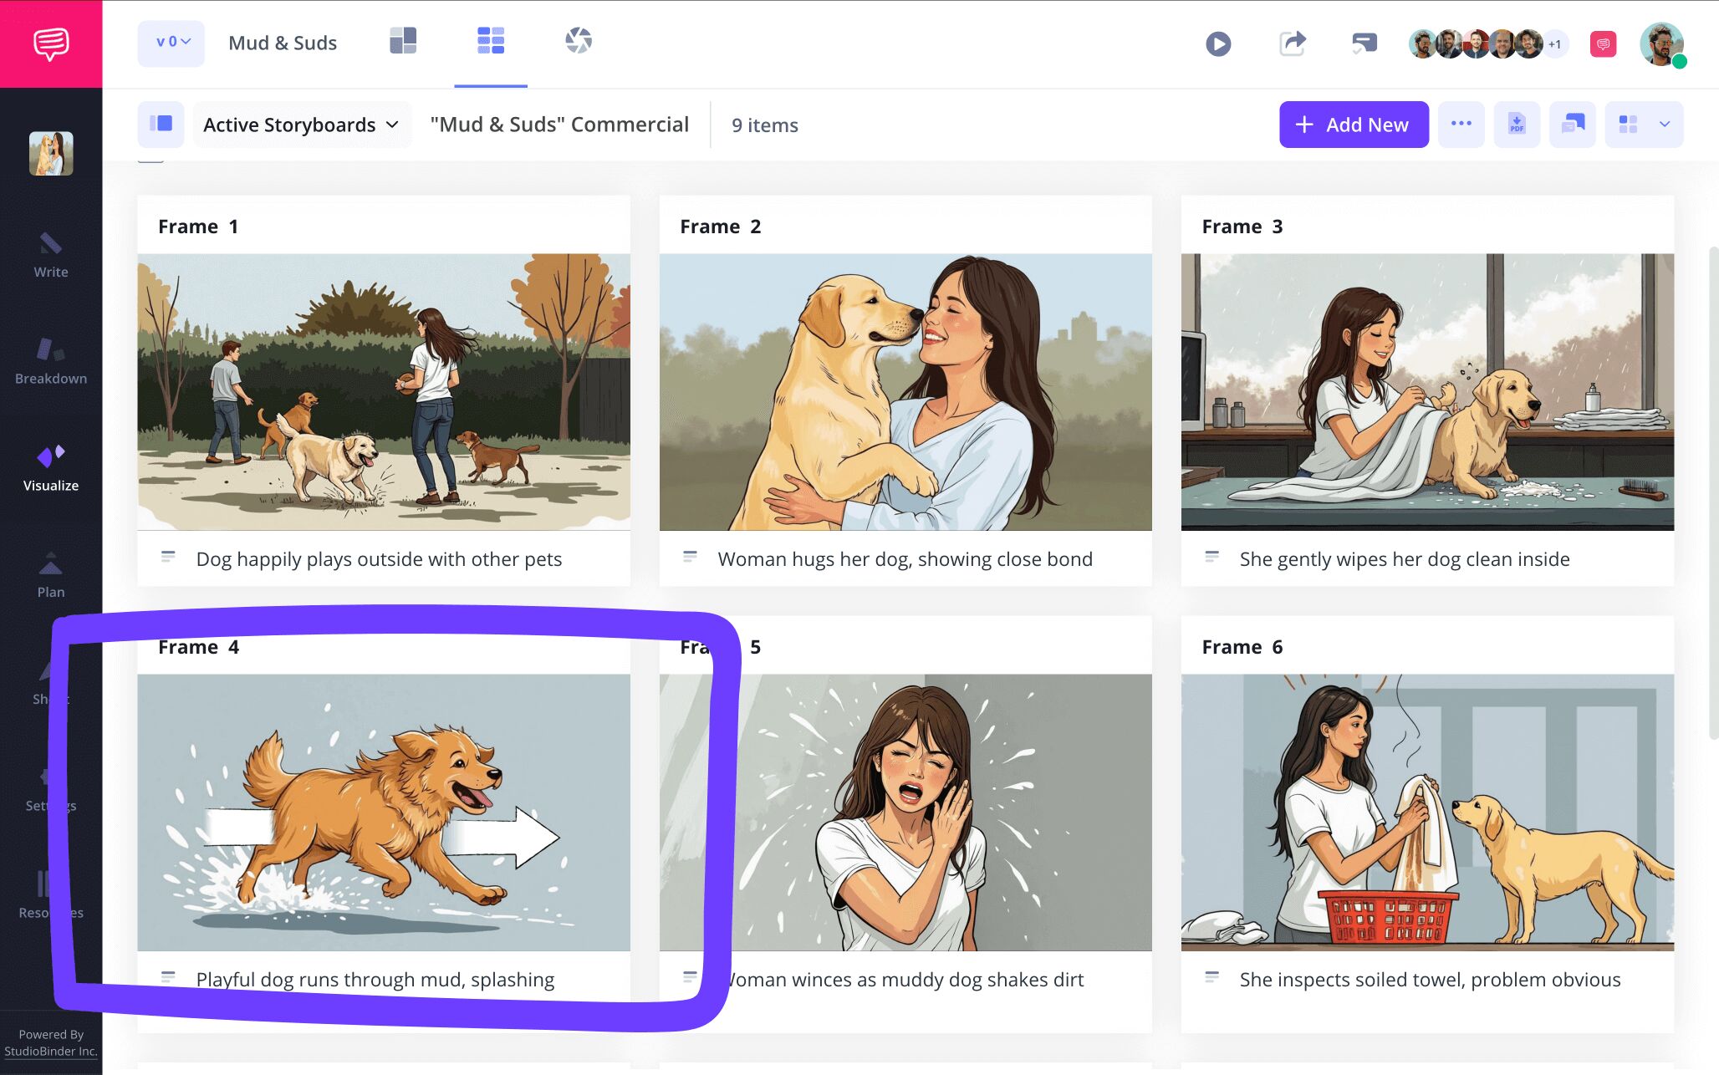Screen dimensions: 1719x1075
Task: Click the Add New button
Action: [1354, 125]
